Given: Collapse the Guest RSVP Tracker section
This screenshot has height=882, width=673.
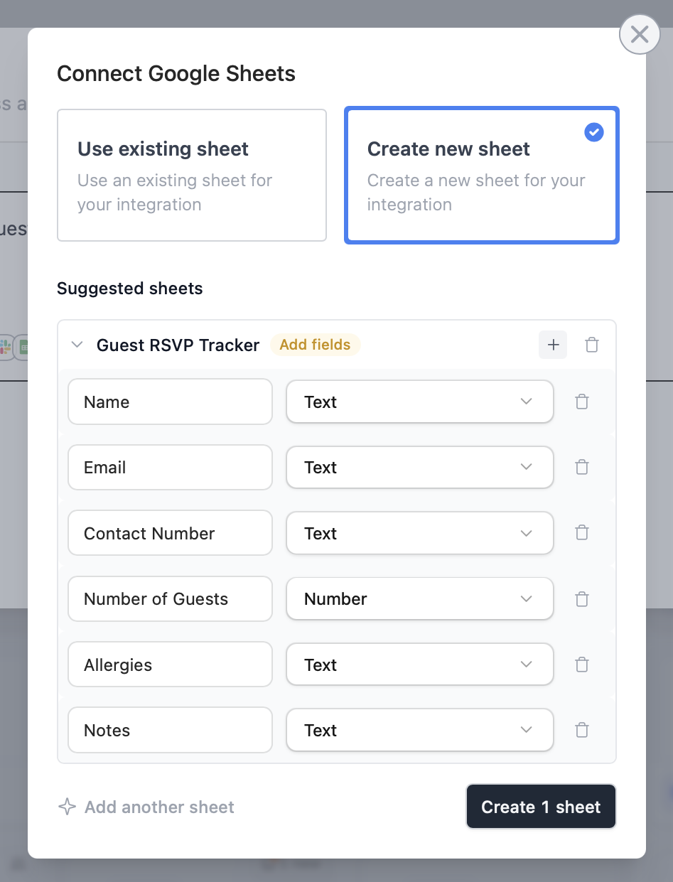Looking at the screenshot, I should [x=77, y=345].
